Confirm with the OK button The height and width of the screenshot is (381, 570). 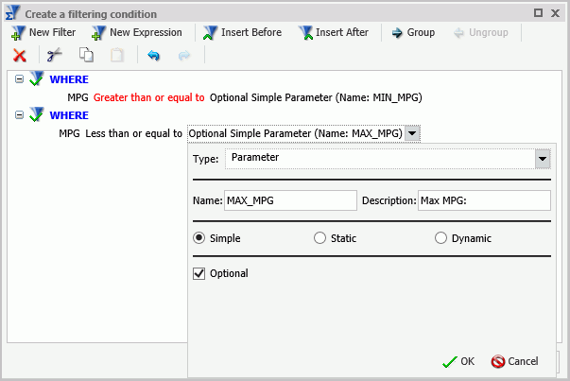tap(458, 361)
